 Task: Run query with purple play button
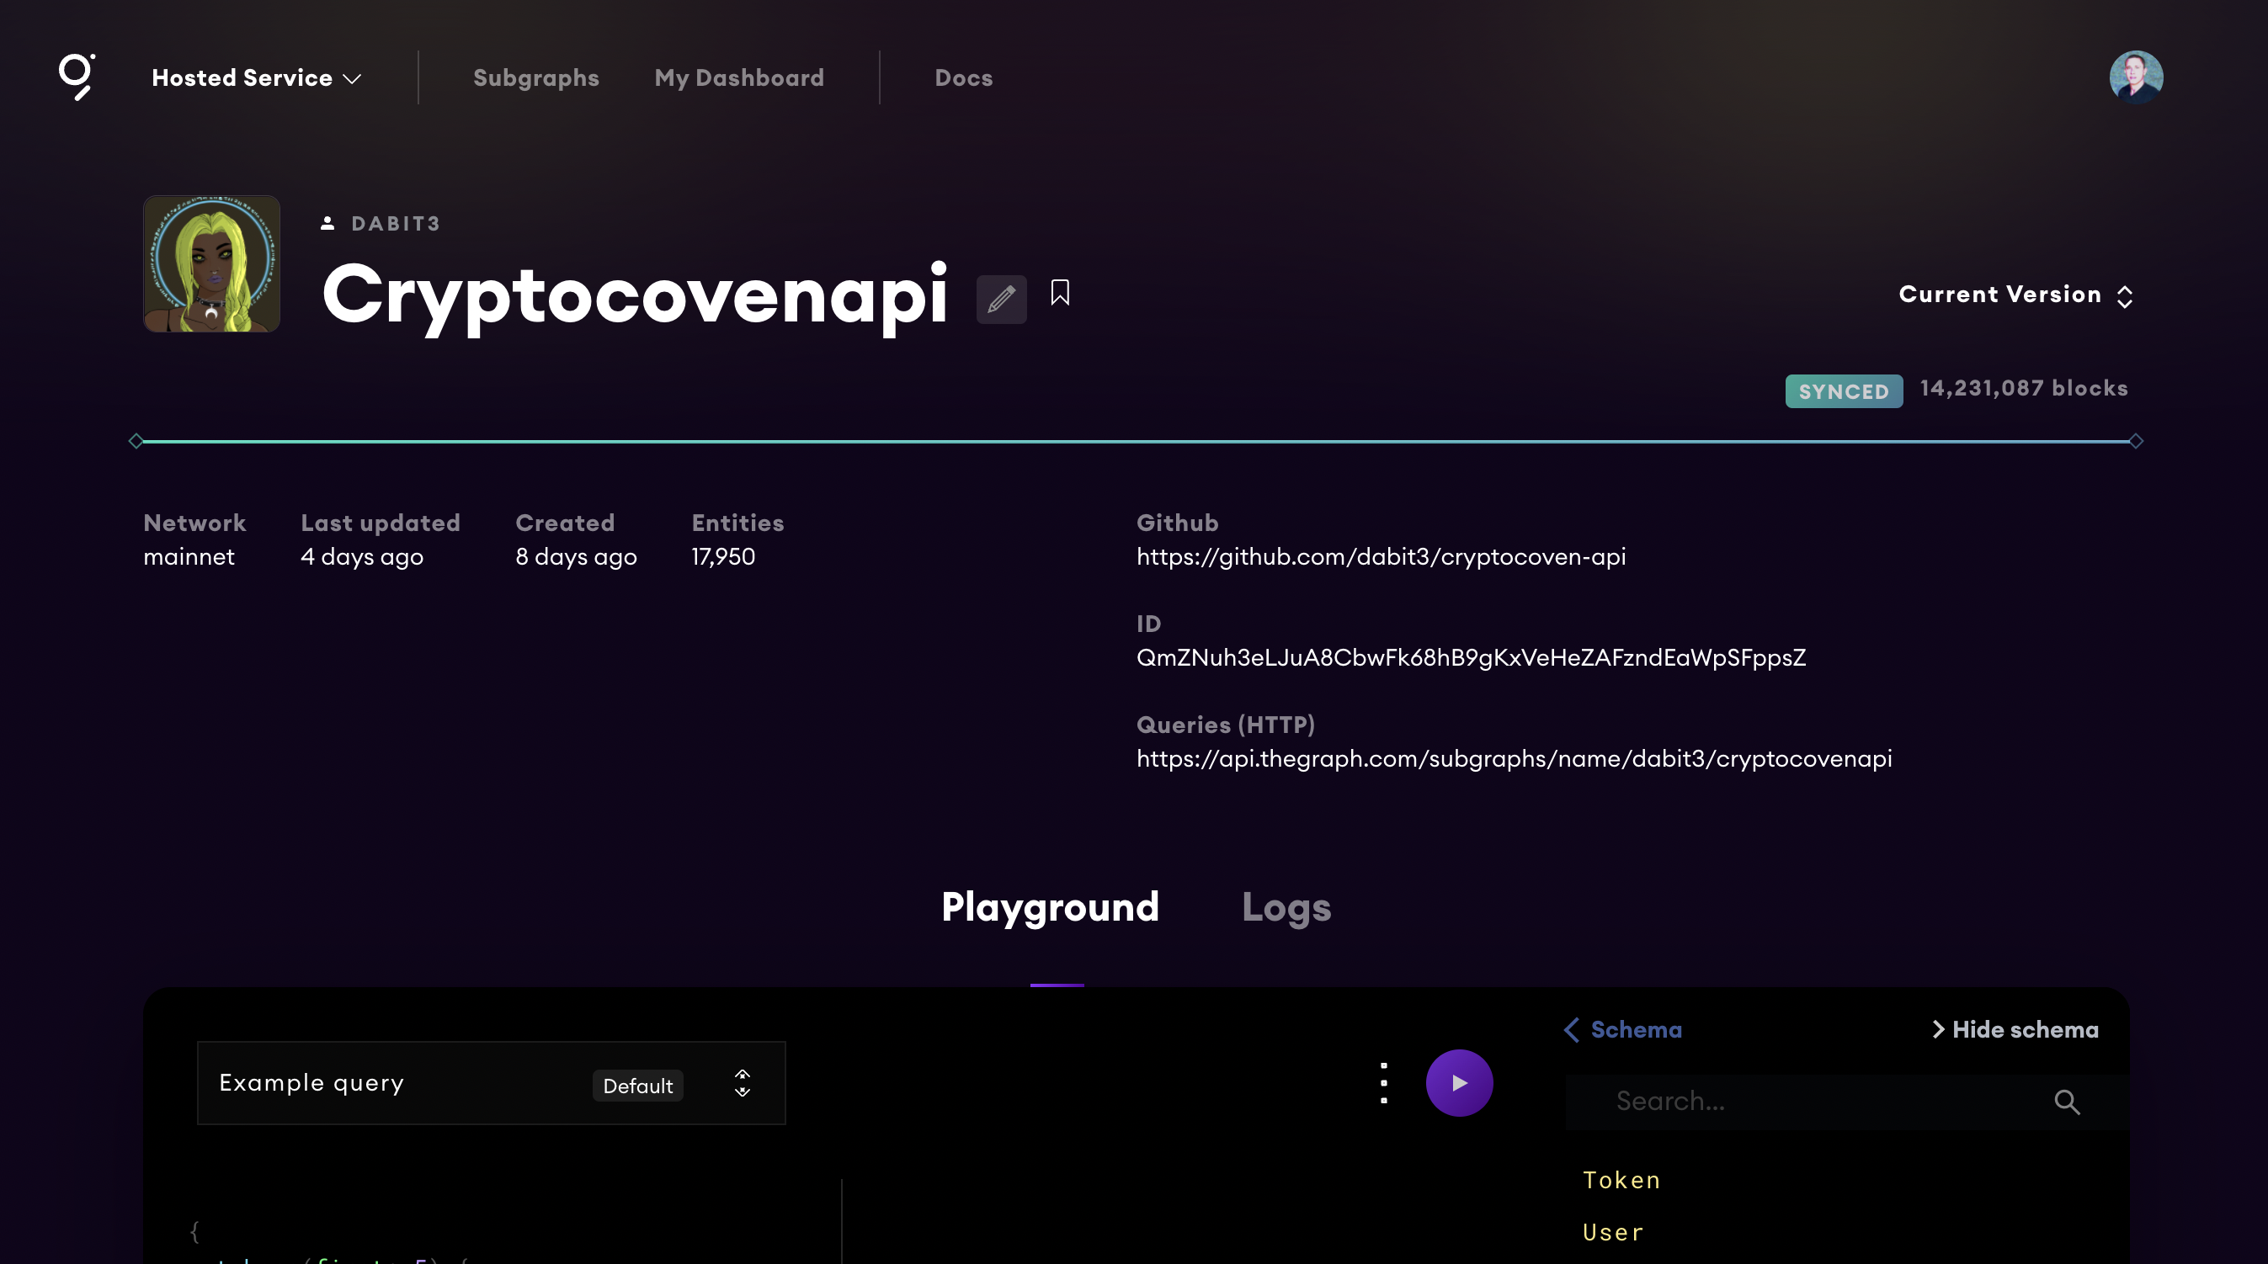[1459, 1083]
